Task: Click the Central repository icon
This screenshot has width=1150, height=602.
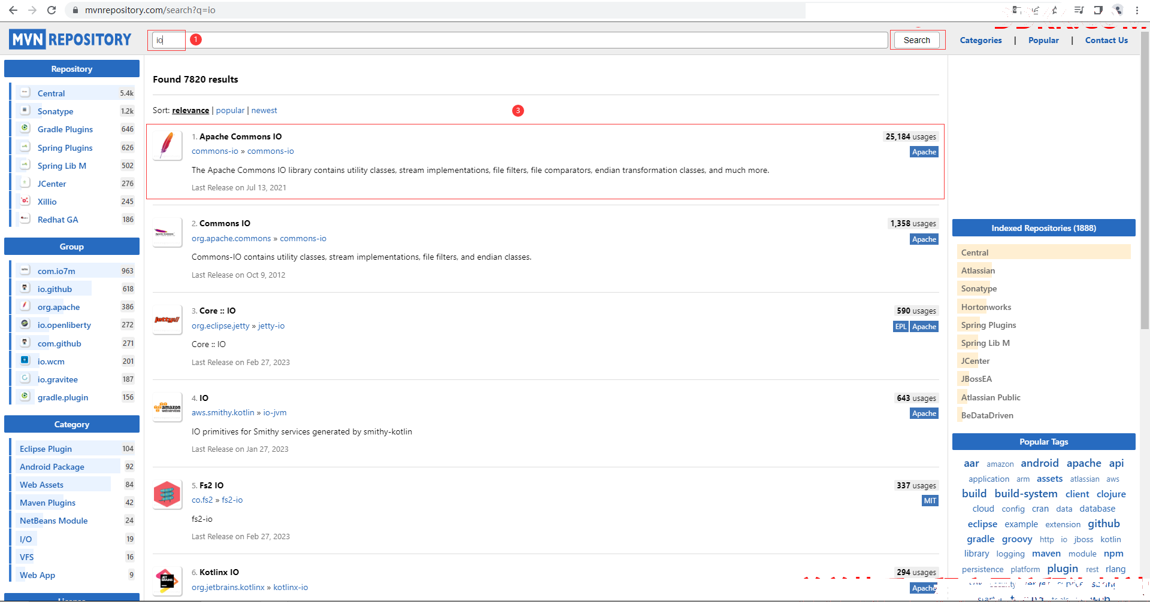Action: 25,93
